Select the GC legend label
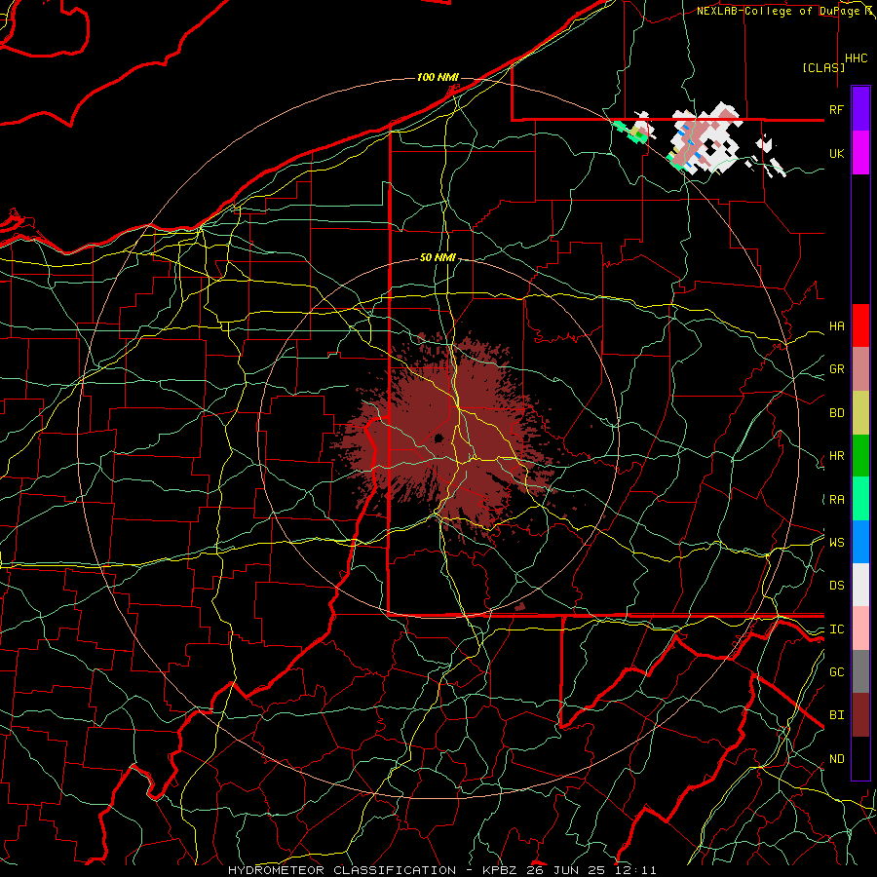Image resolution: width=877 pixels, height=877 pixels. (836, 672)
